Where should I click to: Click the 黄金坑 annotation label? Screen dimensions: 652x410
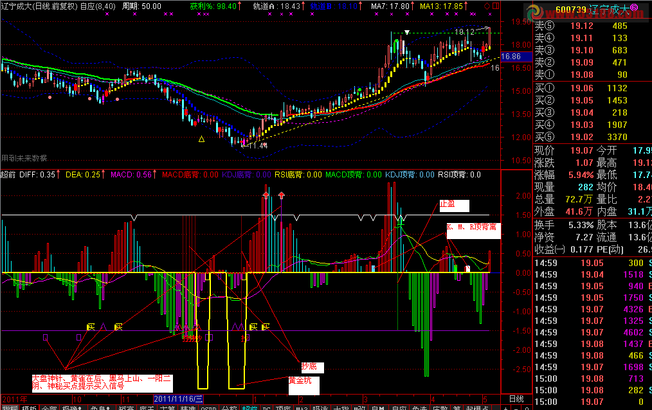(x=304, y=385)
